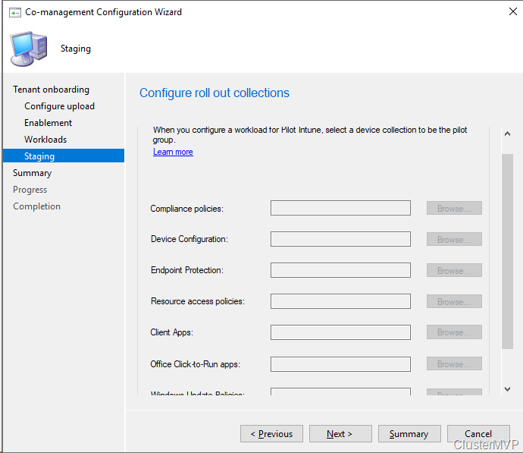Select the Progress step in sidebar

click(30, 190)
